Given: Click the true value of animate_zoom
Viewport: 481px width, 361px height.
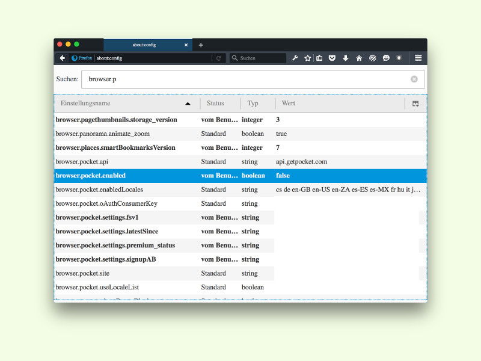Looking at the screenshot, I should (x=281, y=134).
